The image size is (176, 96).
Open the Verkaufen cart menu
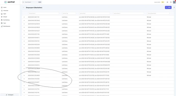tap(5, 10)
